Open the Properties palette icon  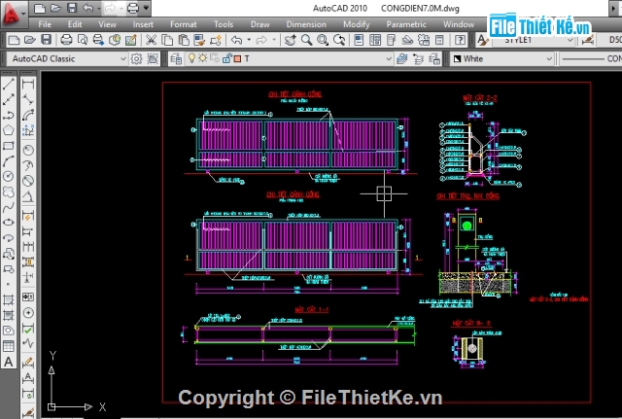(x=359, y=40)
